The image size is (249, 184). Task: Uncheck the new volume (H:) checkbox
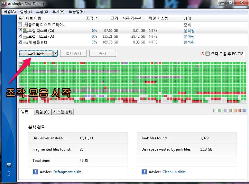click(x=20, y=42)
